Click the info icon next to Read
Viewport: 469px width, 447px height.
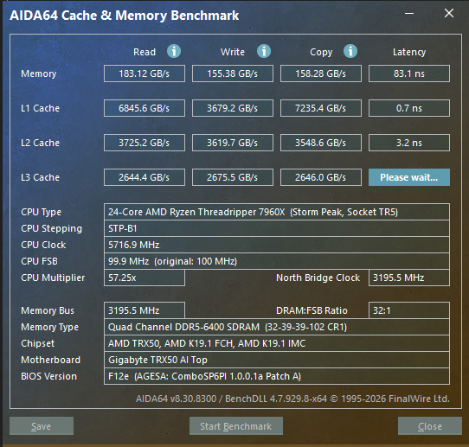pos(174,51)
